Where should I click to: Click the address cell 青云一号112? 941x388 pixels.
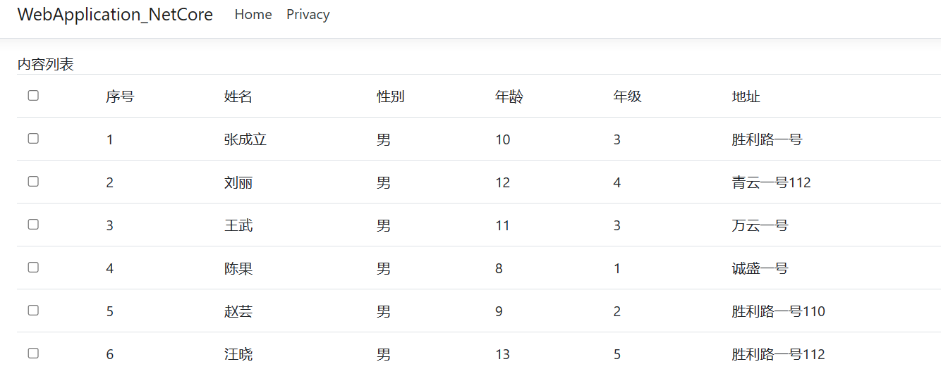772,182
